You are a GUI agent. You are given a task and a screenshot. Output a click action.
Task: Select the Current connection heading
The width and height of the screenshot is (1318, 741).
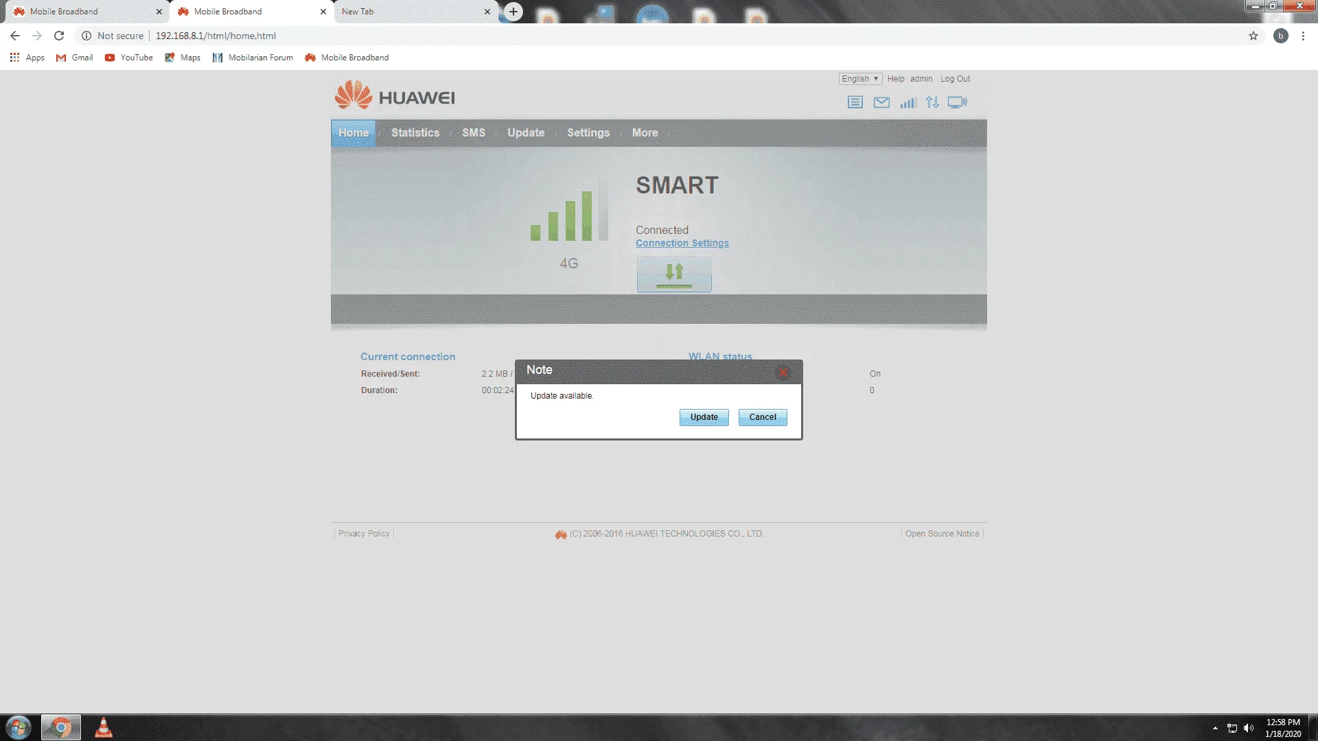click(408, 357)
